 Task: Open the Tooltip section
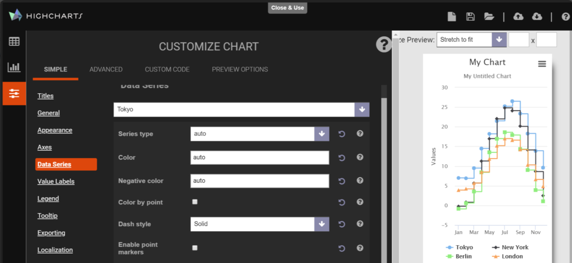tap(47, 216)
